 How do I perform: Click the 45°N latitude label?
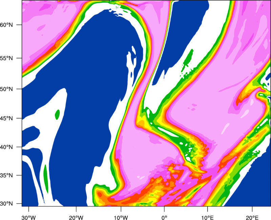pos(6,118)
